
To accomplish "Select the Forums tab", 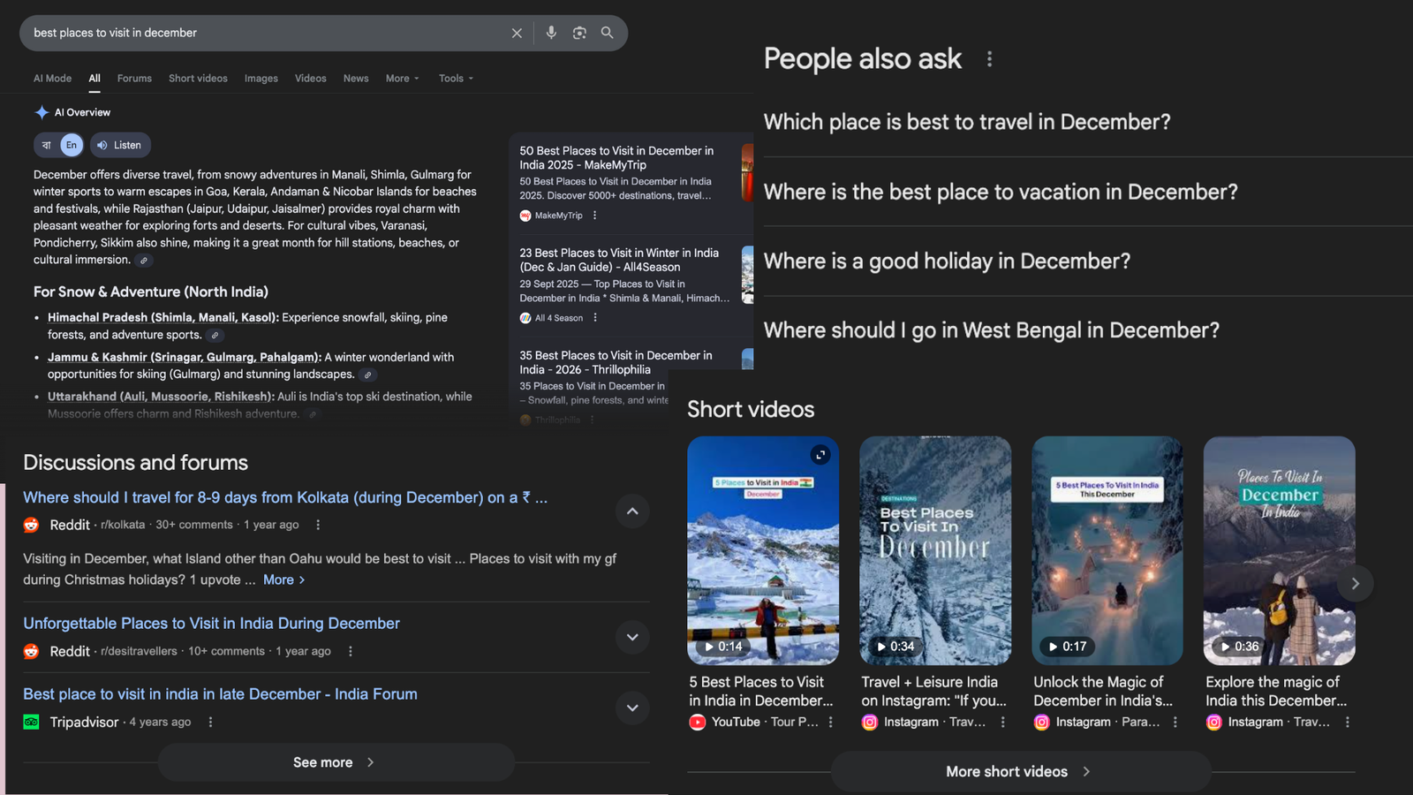I will tap(134, 79).
